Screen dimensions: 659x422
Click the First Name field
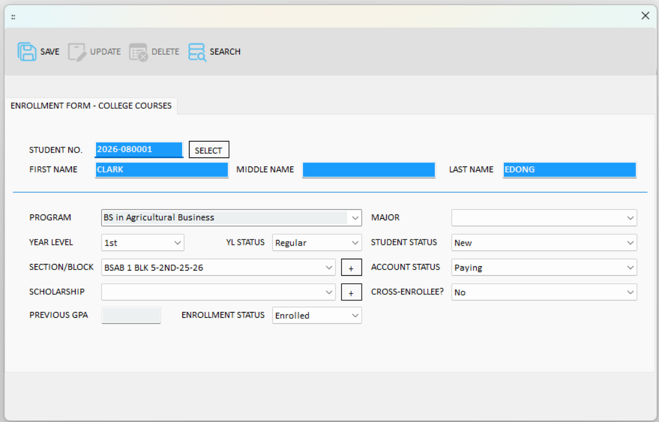click(162, 170)
